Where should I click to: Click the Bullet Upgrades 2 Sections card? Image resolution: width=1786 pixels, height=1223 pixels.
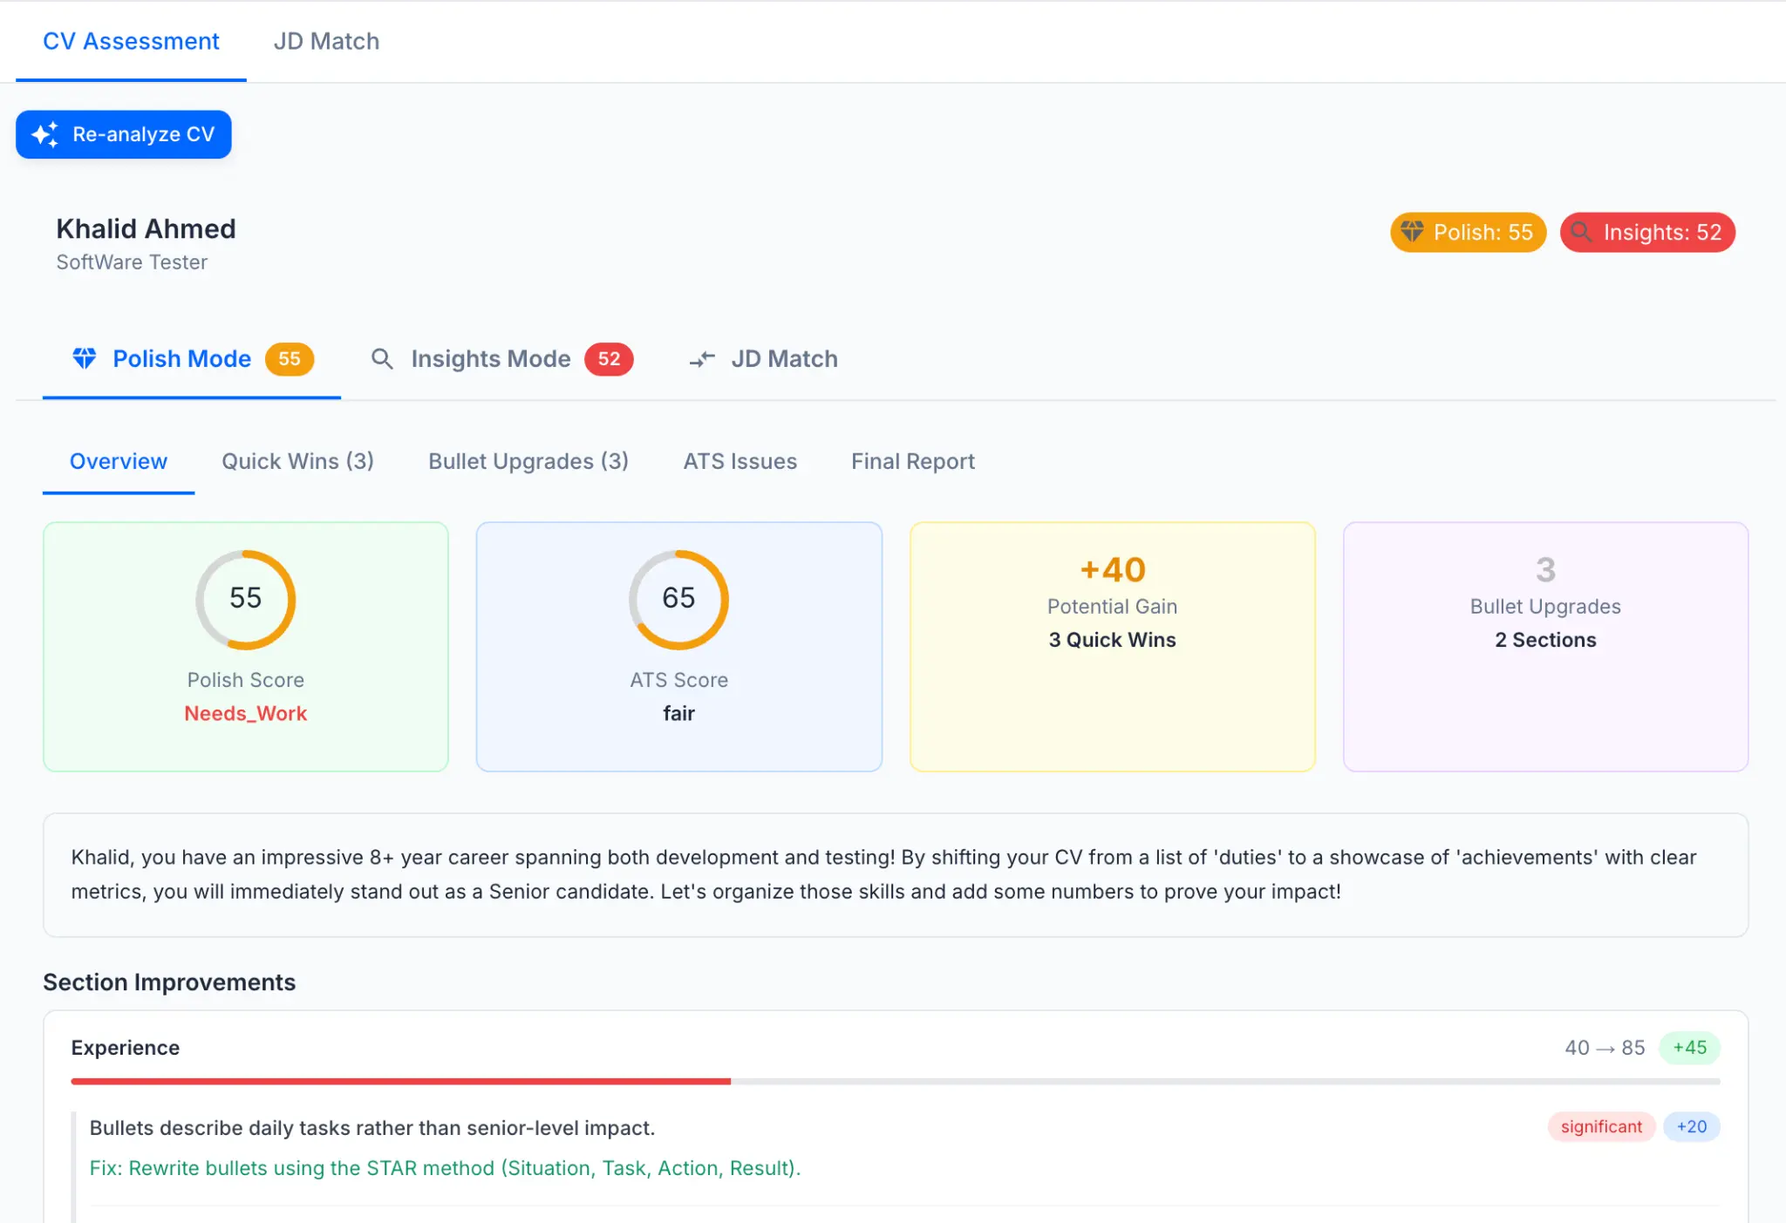pyautogui.click(x=1544, y=646)
